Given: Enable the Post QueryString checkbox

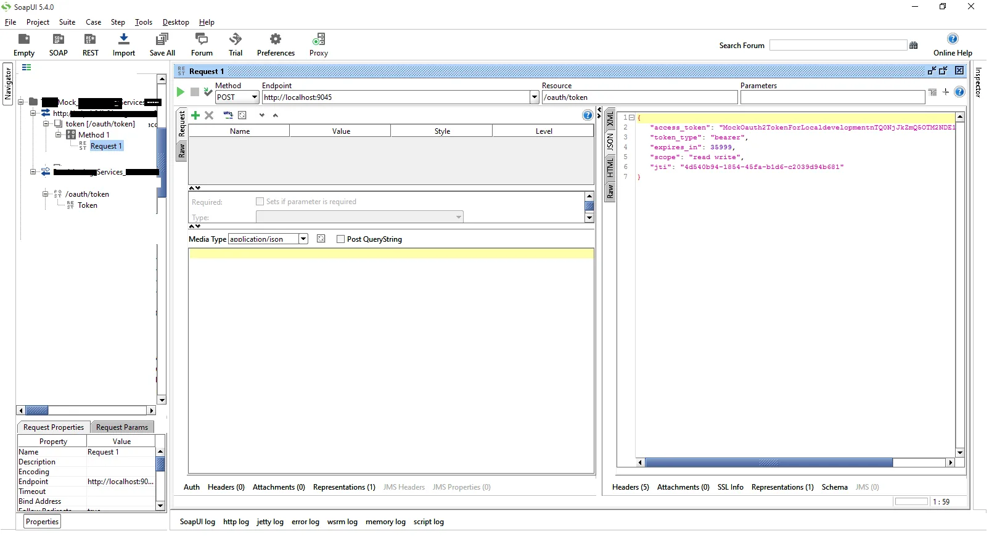Looking at the screenshot, I should (x=340, y=239).
